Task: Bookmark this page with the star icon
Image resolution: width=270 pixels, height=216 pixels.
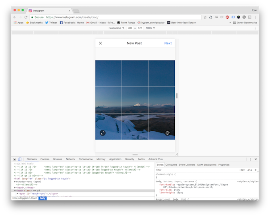Action: (x=205, y=17)
